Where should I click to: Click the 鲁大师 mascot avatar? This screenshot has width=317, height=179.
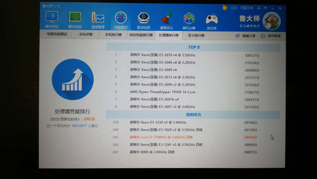272,21
